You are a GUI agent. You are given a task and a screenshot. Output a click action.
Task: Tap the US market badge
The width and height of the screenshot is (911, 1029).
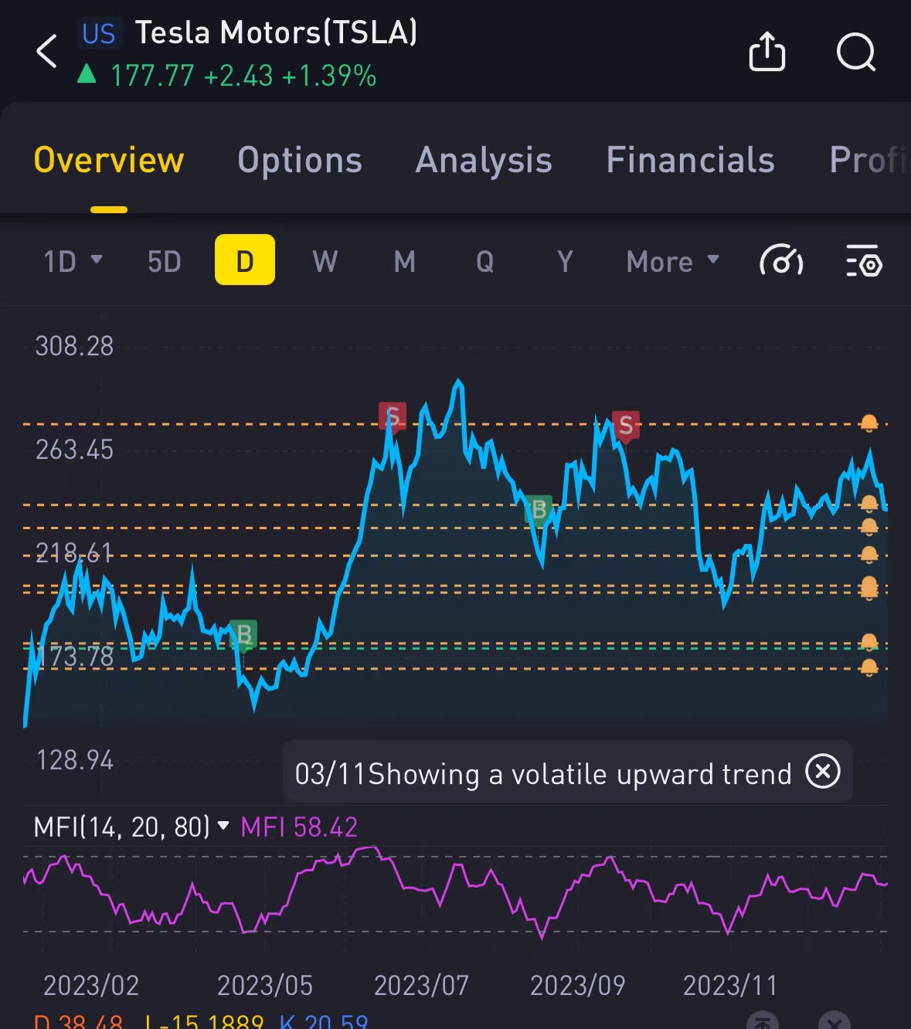(x=99, y=34)
